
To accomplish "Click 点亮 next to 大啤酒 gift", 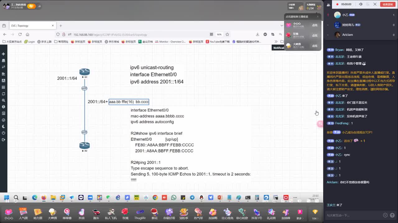I will [315, 46].
